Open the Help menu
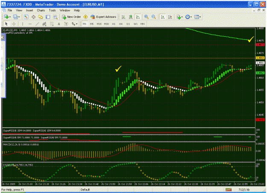Image resolution: width=267 pixels, height=193 pixels. 77,10
